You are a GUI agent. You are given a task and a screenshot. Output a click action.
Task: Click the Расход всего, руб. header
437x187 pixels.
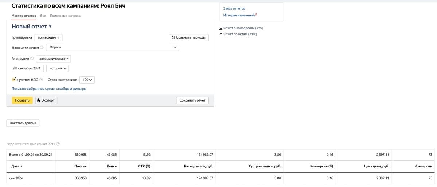(199, 166)
